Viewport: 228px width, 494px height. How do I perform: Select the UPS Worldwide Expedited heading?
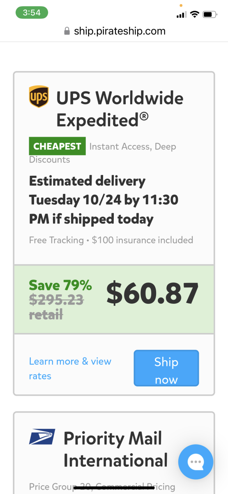pos(120,109)
